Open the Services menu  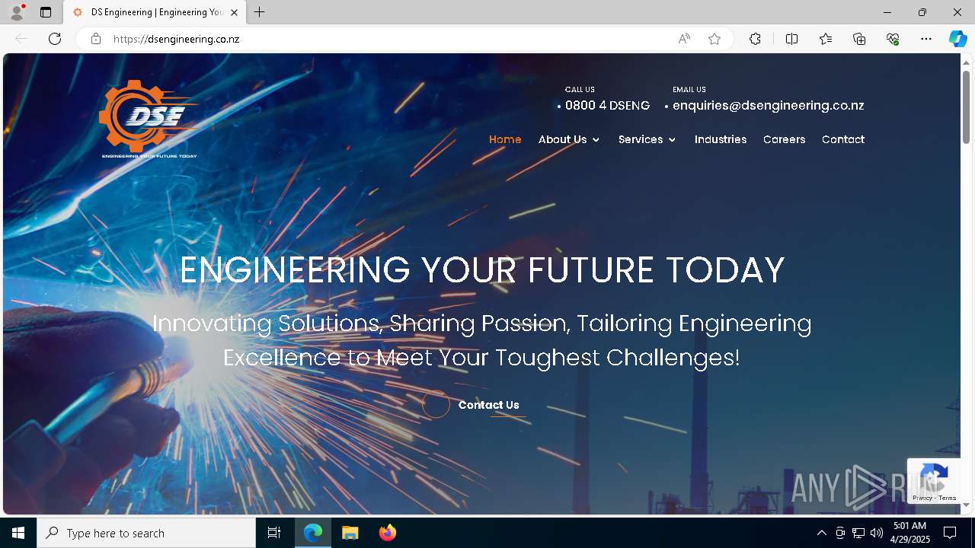point(641,139)
